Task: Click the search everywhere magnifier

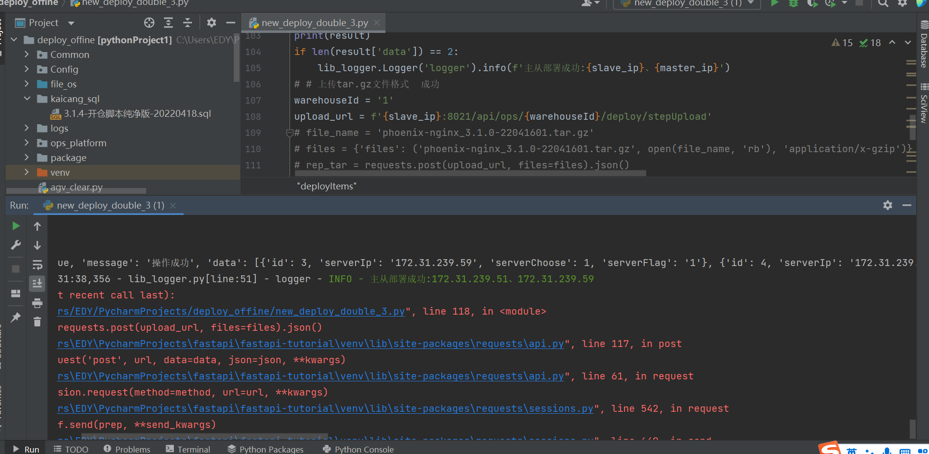Action: coord(883,3)
